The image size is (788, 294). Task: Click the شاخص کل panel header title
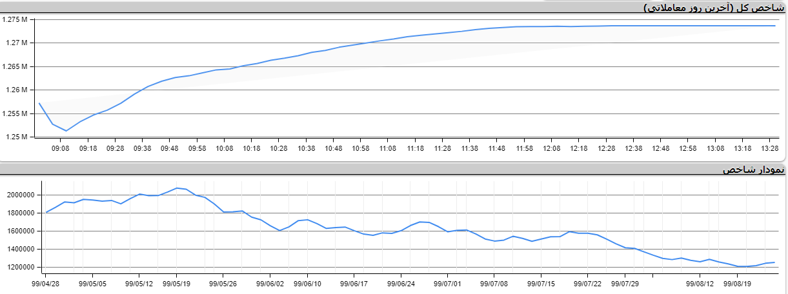click(713, 7)
